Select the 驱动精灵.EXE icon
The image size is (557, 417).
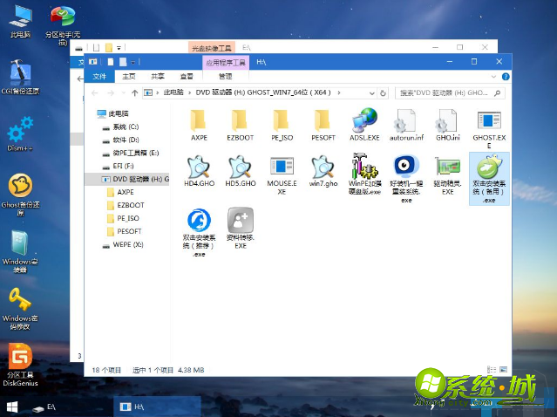pyautogui.click(x=447, y=174)
